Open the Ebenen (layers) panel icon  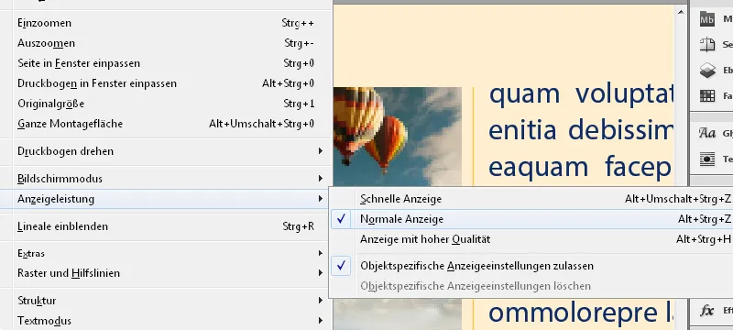(706, 70)
